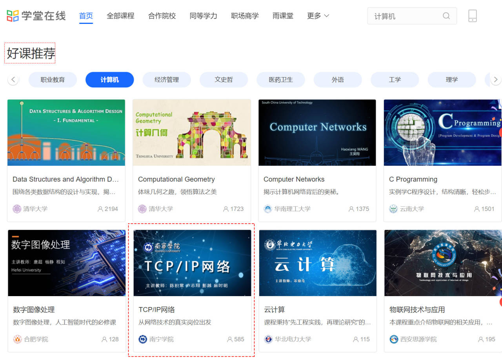Go to 雨课堂 in the navigation
Viewport: 502px width, 358px height.
pos(283,16)
